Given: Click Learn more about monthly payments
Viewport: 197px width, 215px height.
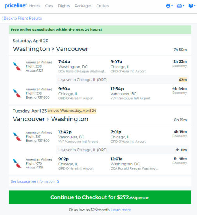Looking at the screenshot, I should pos(121,210).
